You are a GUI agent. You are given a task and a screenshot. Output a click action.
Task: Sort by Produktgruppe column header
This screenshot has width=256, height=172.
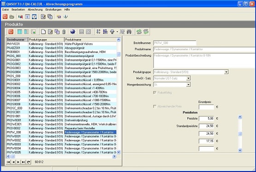click(x=46, y=40)
